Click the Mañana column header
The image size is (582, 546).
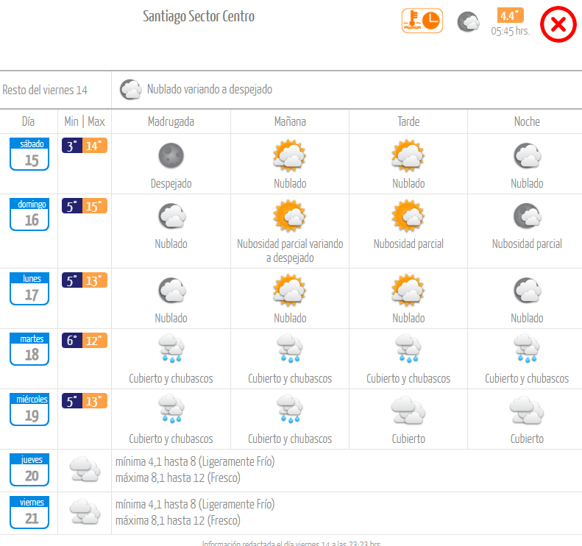(290, 121)
